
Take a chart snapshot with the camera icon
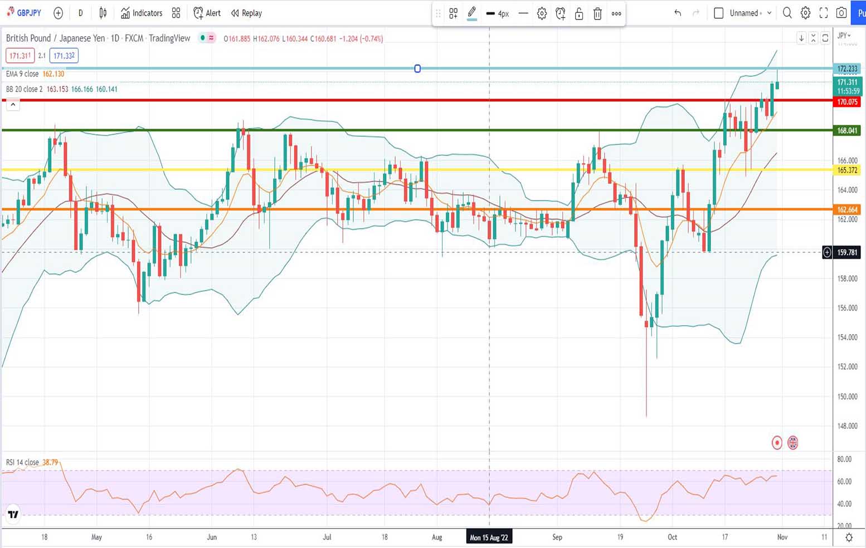pos(841,13)
